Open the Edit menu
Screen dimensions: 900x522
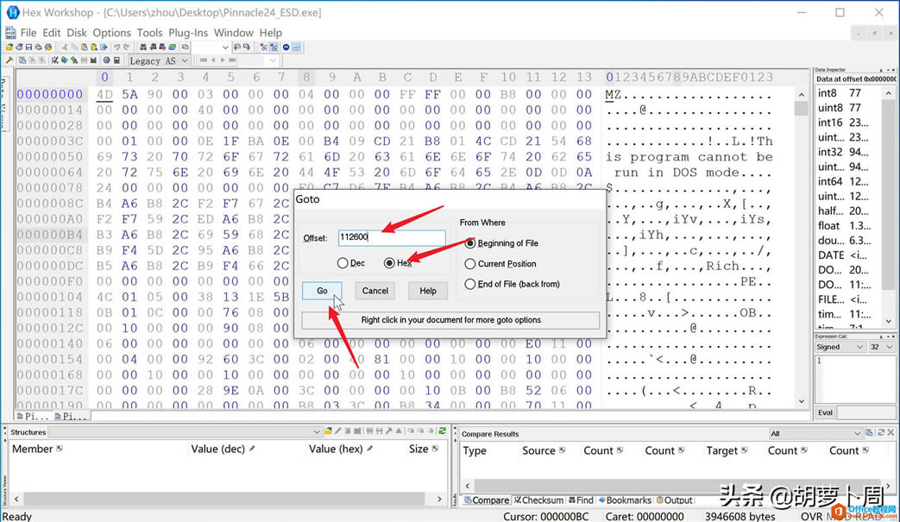click(51, 33)
